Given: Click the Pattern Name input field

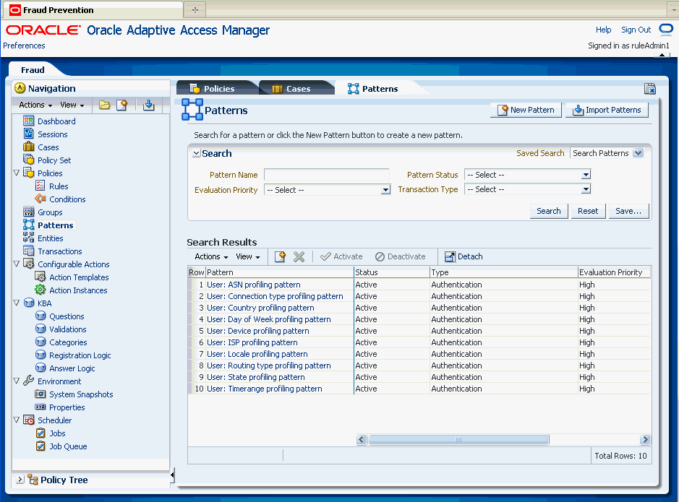Looking at the screenshot, I should point(327,175).
